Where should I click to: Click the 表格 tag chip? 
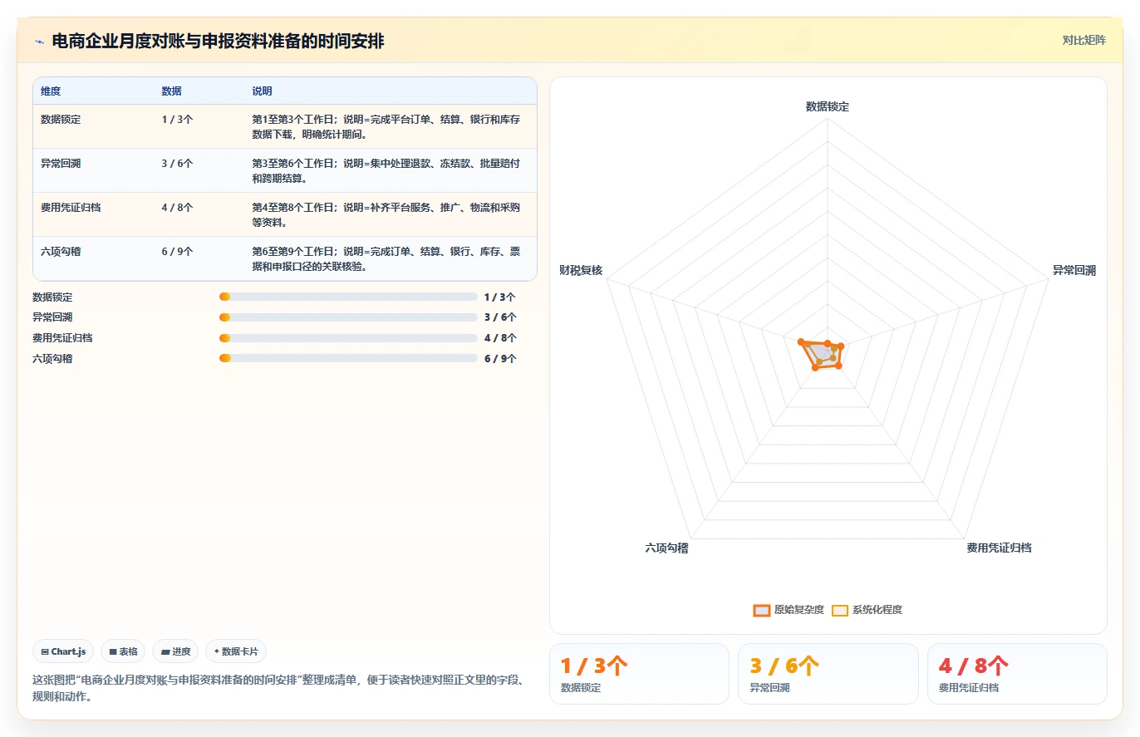pyautogui.click(x=124, y=651)
